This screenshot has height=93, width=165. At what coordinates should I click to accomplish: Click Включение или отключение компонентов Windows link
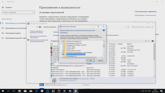tap(39, 41)
